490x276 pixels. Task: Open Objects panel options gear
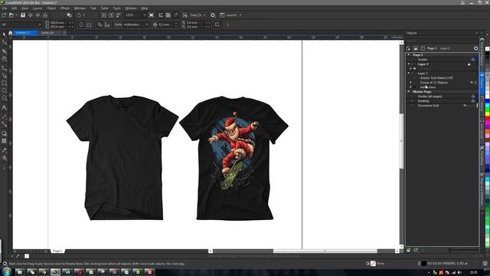click(475, 48)
